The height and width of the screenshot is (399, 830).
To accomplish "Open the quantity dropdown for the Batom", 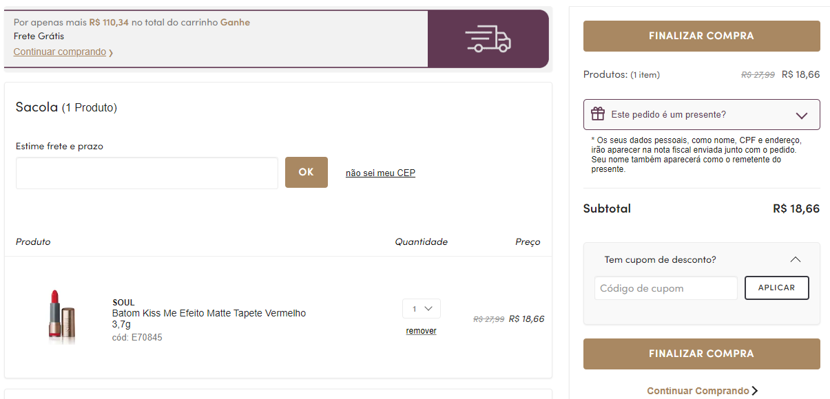I will tap(422, 309).
